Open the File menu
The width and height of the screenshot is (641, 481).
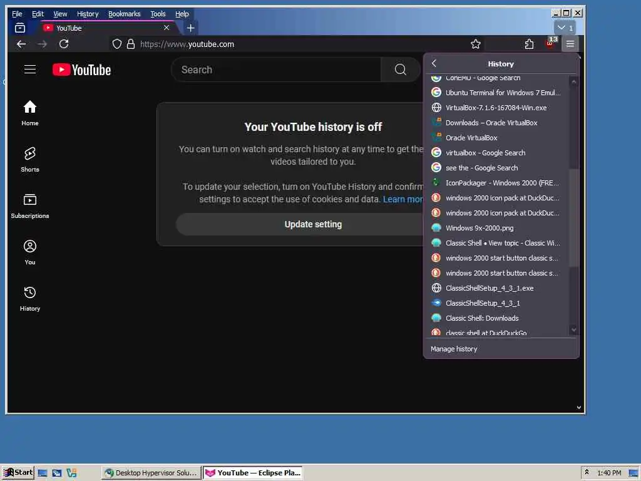[x=17, y=14]
